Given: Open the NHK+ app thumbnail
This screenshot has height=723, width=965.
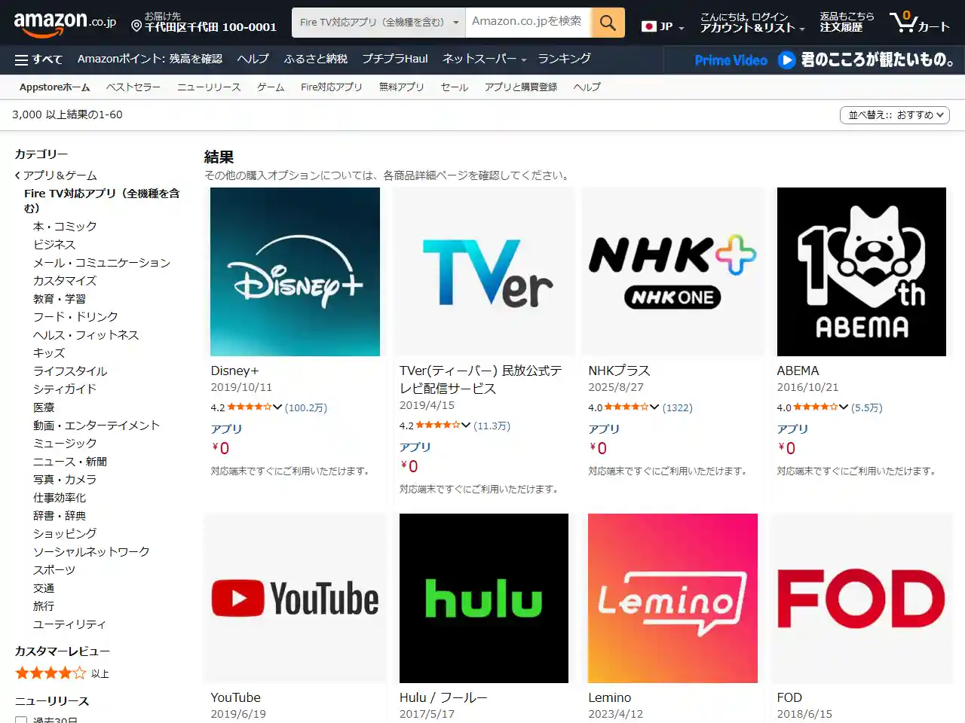Looking at the screenshot, I should point(672,272).
